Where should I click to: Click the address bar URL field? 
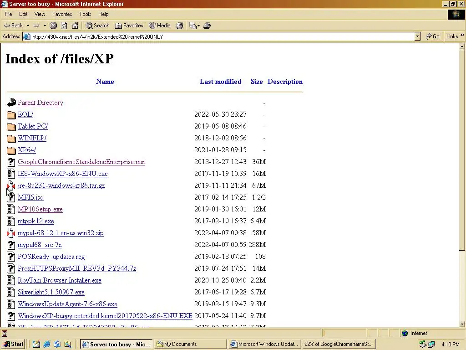(218, 36)
